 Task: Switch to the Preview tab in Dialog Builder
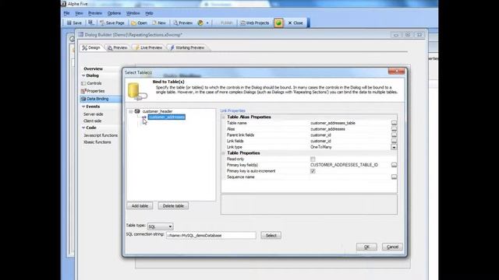(x=118, y=47)
